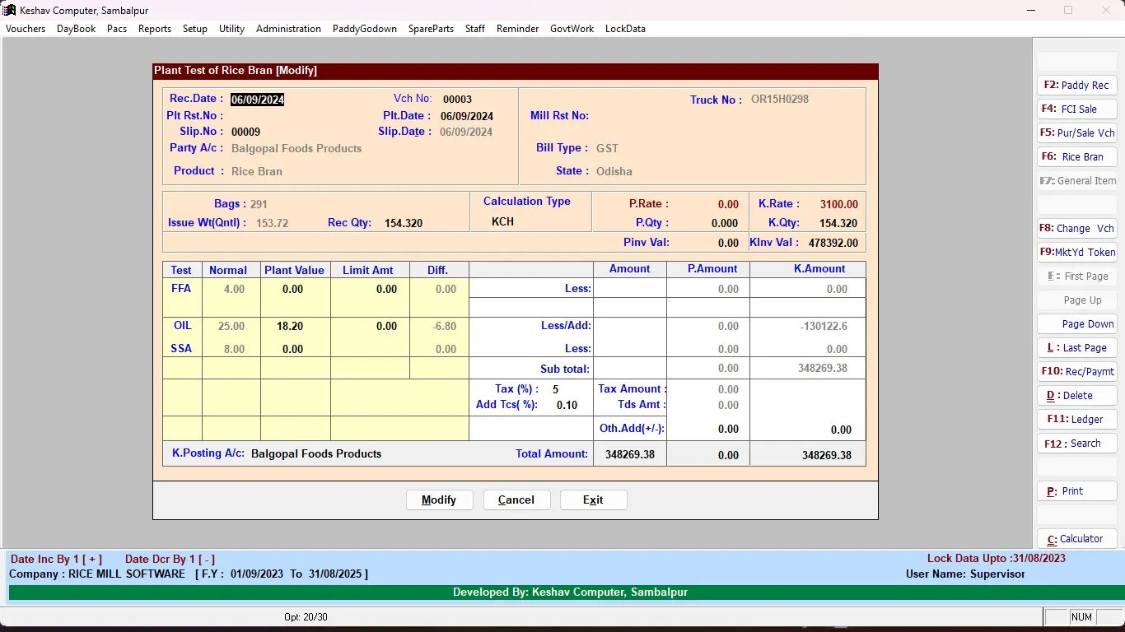The width and height of the screenshot is (1125, 632).
Task: Open F5 Pur/Sale Vch
Action: 1076,133
